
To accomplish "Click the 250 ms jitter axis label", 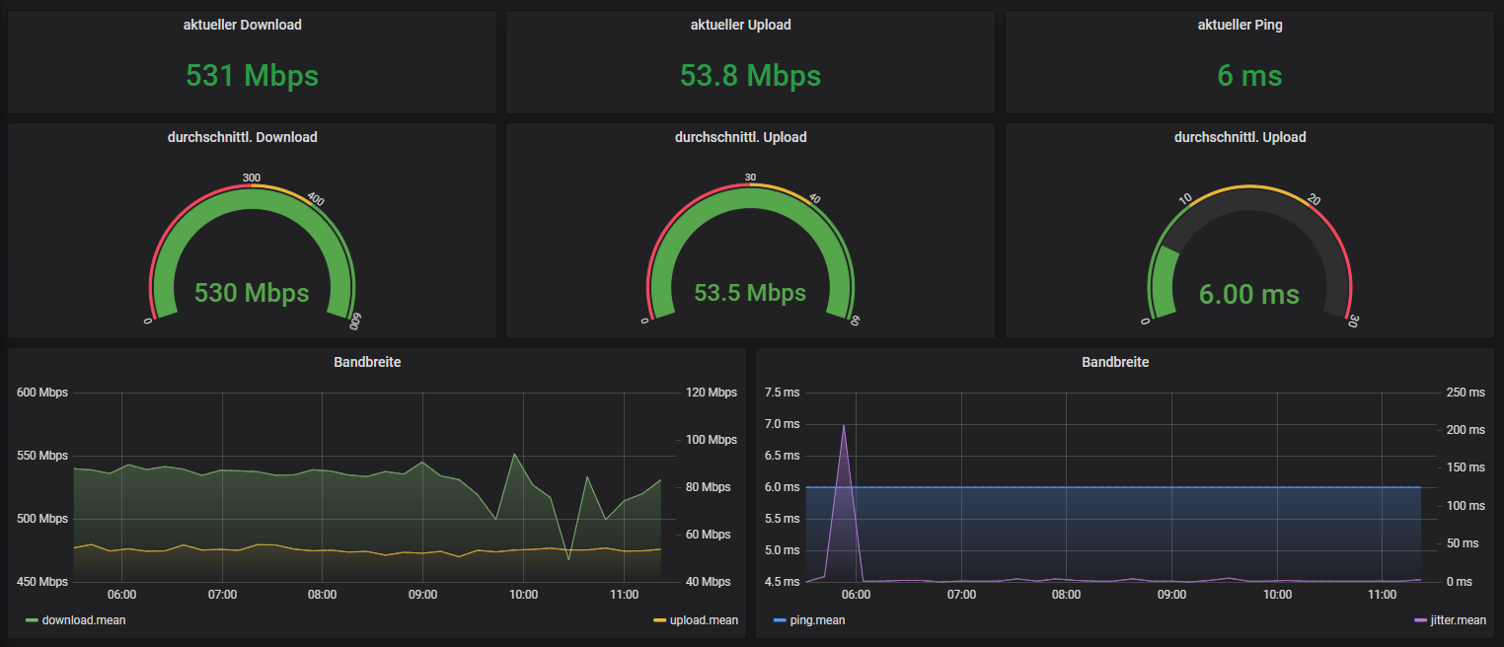I will pos(1464,393).
